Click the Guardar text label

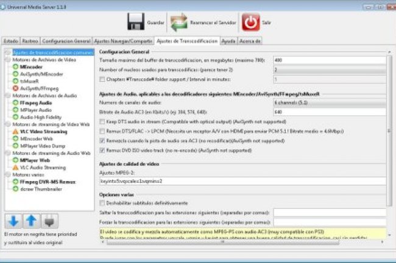tap(155, 22)
